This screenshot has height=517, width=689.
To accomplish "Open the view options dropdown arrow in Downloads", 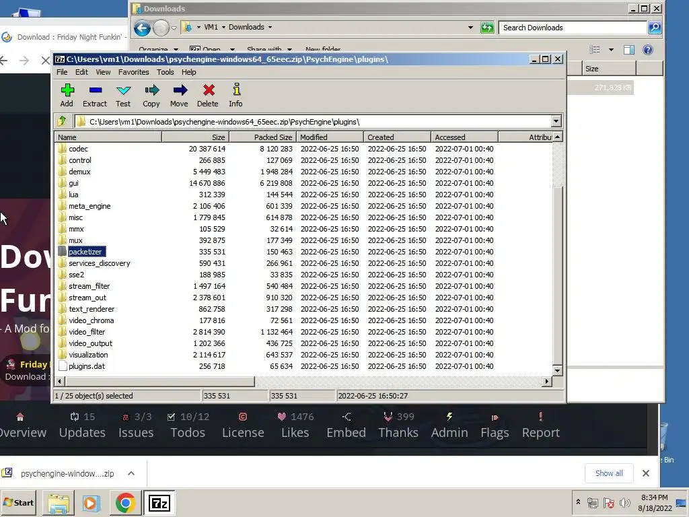I will click(x=611, y=50).
